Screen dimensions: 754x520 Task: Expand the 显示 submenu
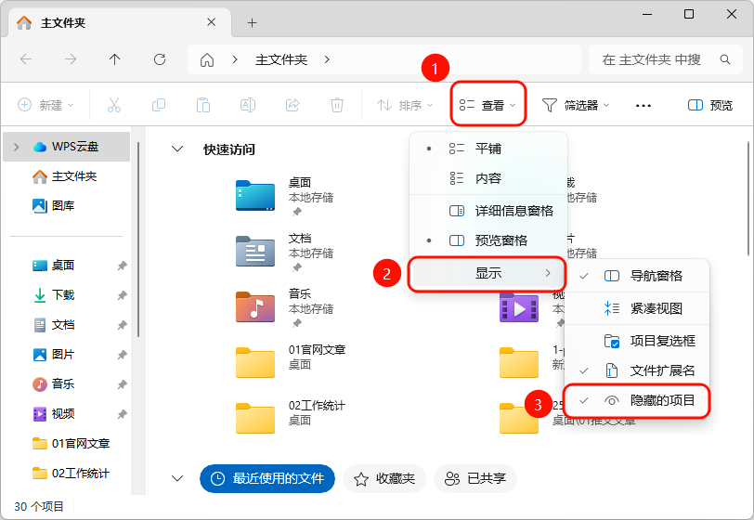pyautogui.click(x=487, y=273)
